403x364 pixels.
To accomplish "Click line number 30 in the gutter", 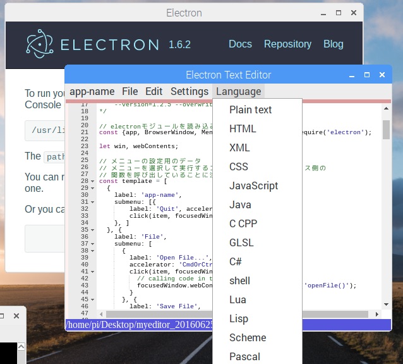I will pos(85,195).
